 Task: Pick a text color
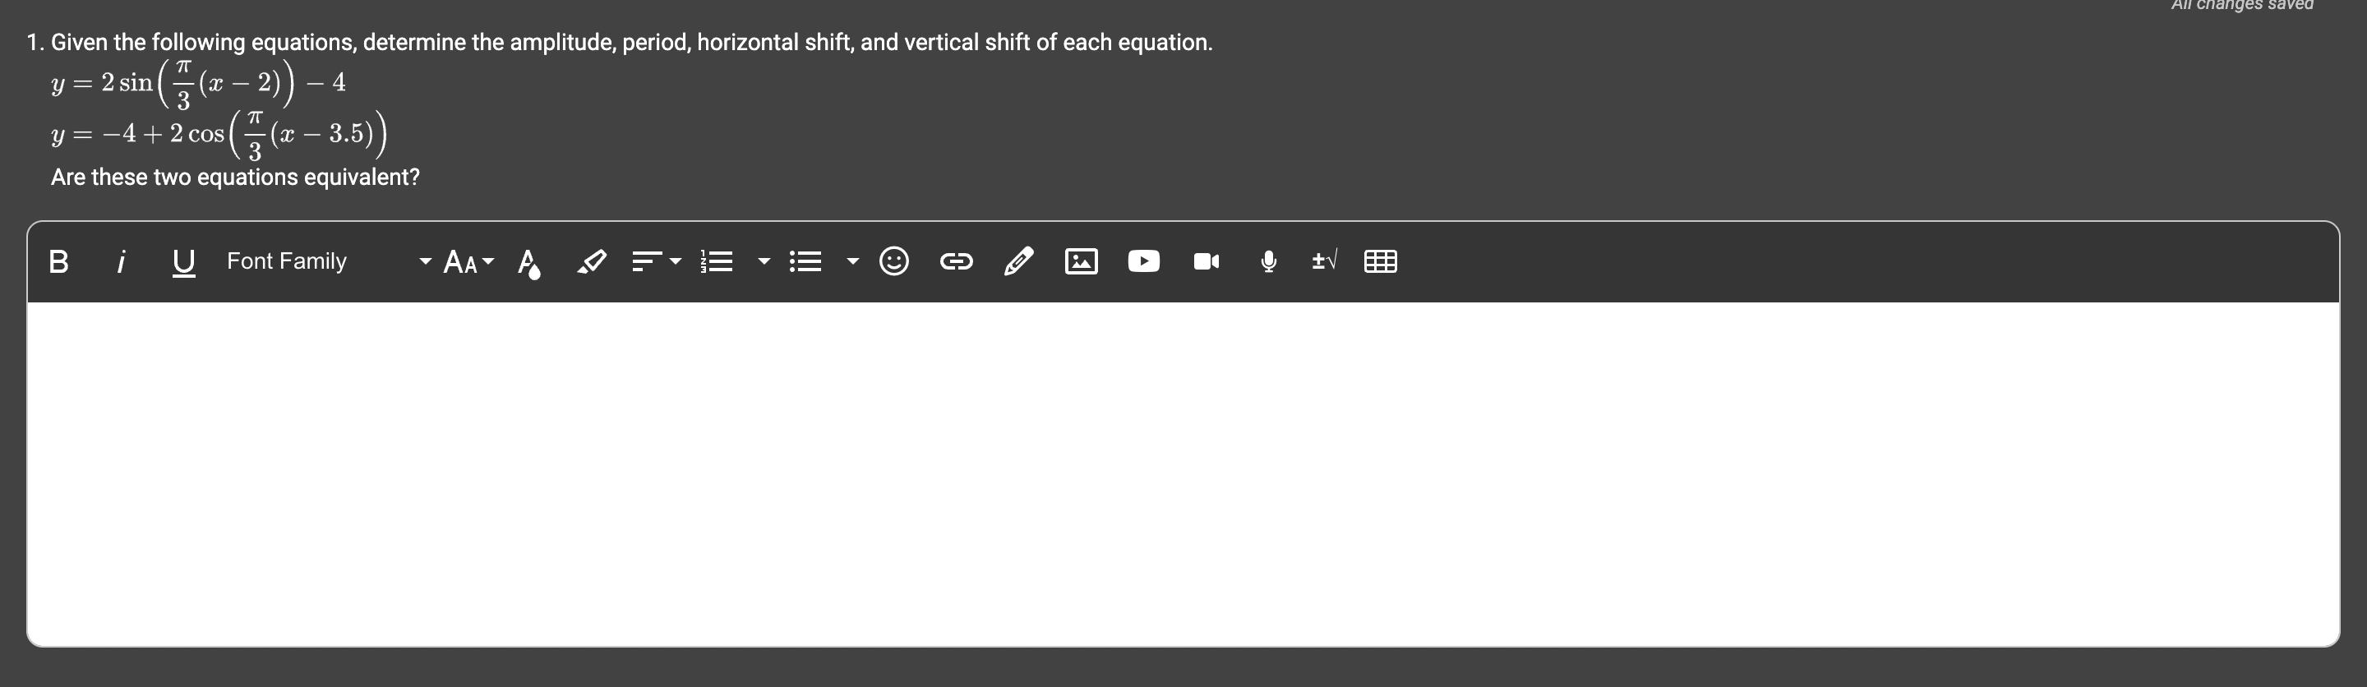click(528, 263)
